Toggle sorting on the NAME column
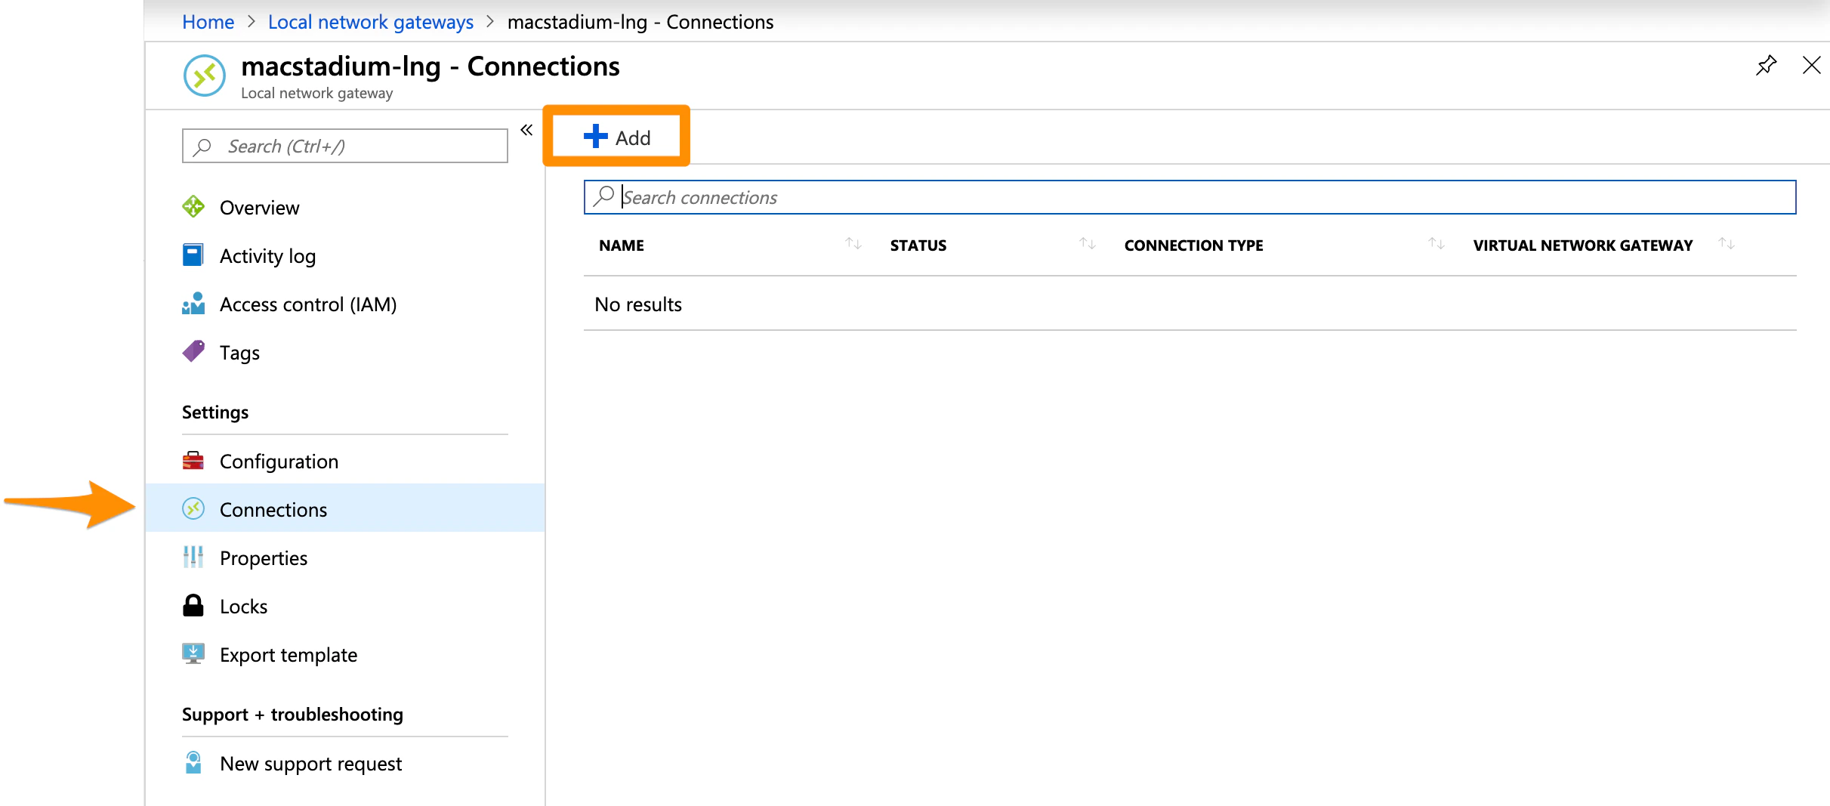This screenshot has height=806, width=1830. 853,244
